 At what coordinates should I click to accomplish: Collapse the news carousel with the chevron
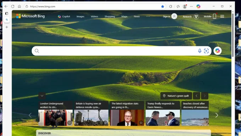pyautogui.click(x=42, y=96)
